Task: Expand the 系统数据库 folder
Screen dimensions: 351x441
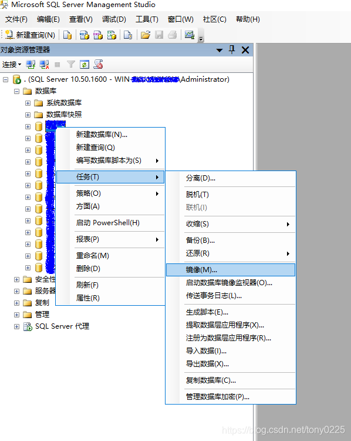Action: coord(28,103)
